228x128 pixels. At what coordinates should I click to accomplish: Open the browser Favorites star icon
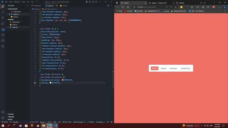198,7
